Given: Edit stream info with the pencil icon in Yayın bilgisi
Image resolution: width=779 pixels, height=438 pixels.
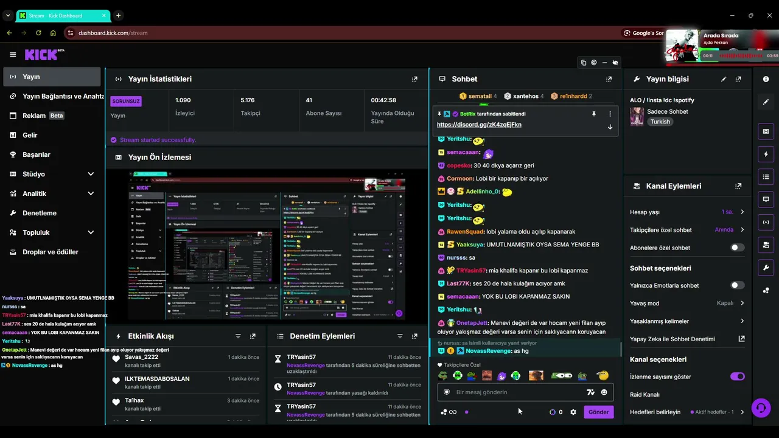Looking at the screenshot, I should [x=724, y=79].
